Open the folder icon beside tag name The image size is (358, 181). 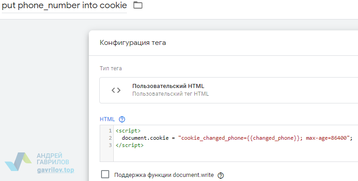tap(138, 5)
